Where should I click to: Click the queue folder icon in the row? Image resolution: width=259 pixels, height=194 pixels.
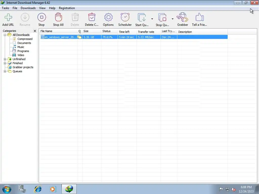click(79, 37)
